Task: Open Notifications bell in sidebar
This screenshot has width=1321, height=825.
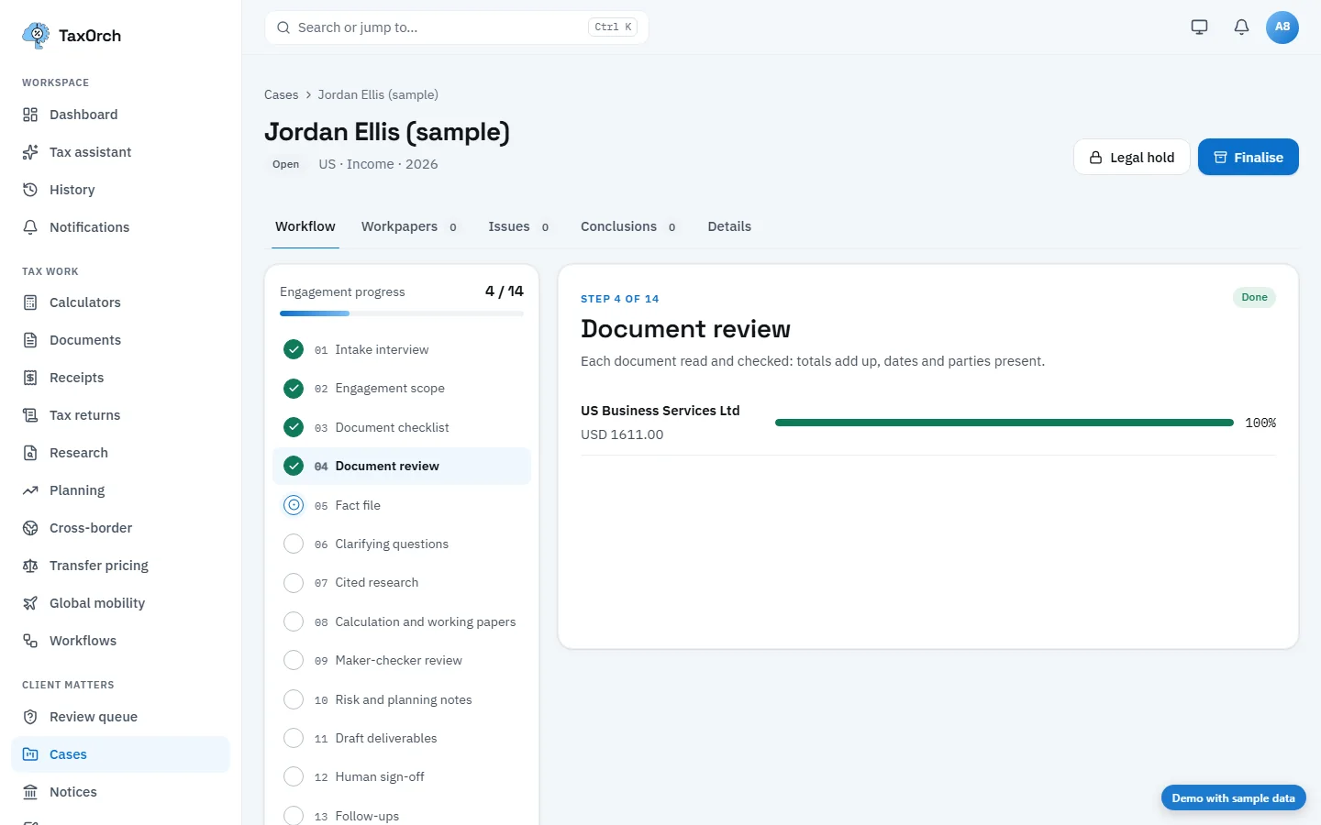Action: (x=30, y=227)
